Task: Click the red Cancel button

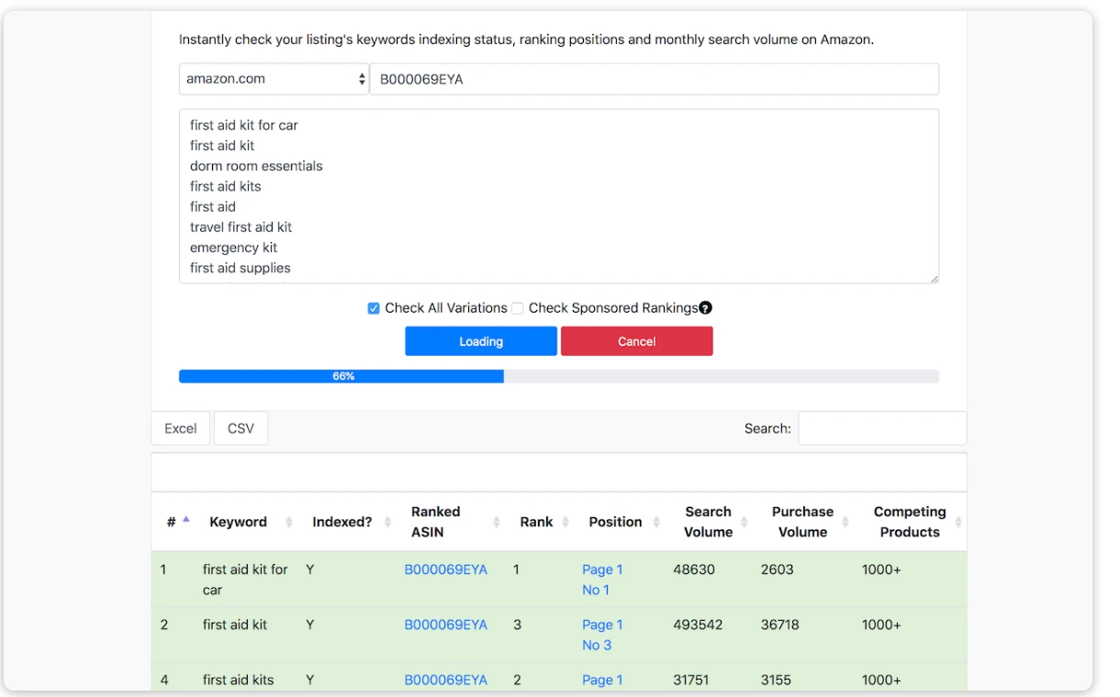Action: pos(637,341)
